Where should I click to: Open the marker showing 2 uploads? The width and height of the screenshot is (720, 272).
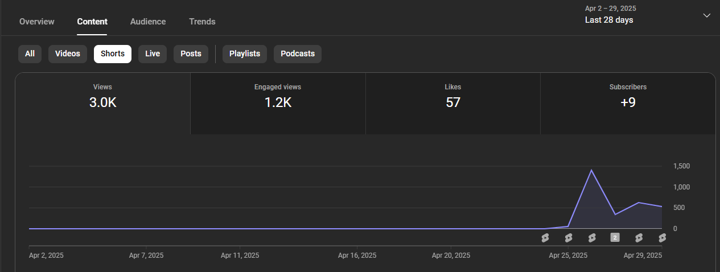(x=615, y=237)
